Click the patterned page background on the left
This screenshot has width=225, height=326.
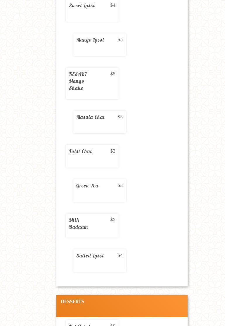point(28,146)
